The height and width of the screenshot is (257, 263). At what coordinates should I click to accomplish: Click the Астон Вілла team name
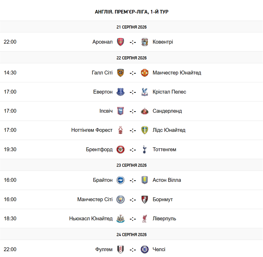click(167, 180)
